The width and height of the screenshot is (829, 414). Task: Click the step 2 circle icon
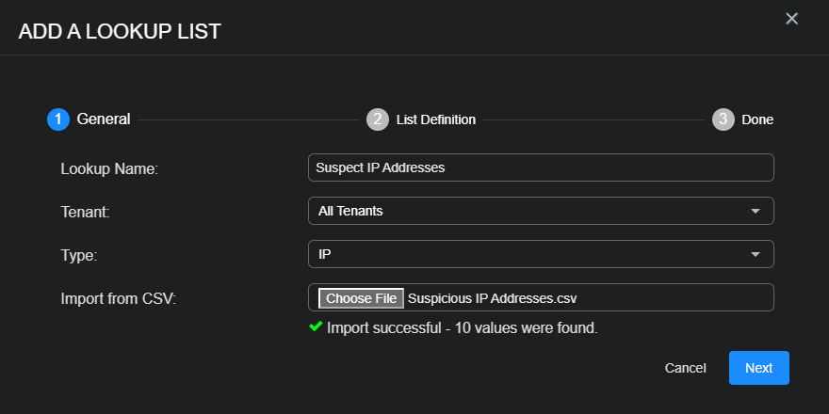378,119
